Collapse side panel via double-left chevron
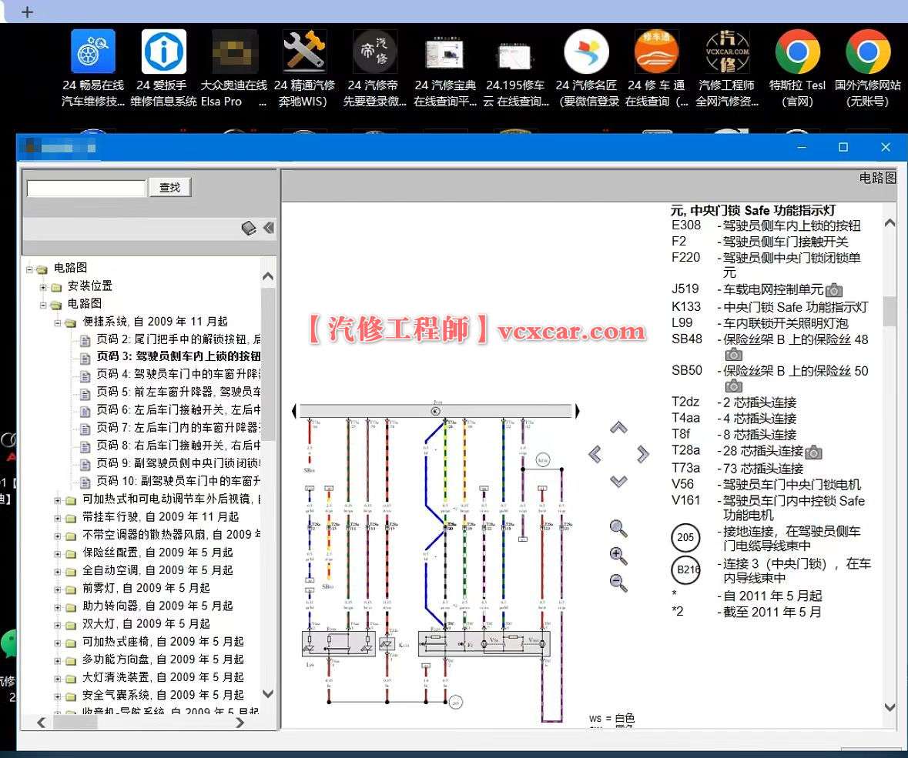Image resolution: width=908 pixels, height=758 pixels. tap(268, 227)
